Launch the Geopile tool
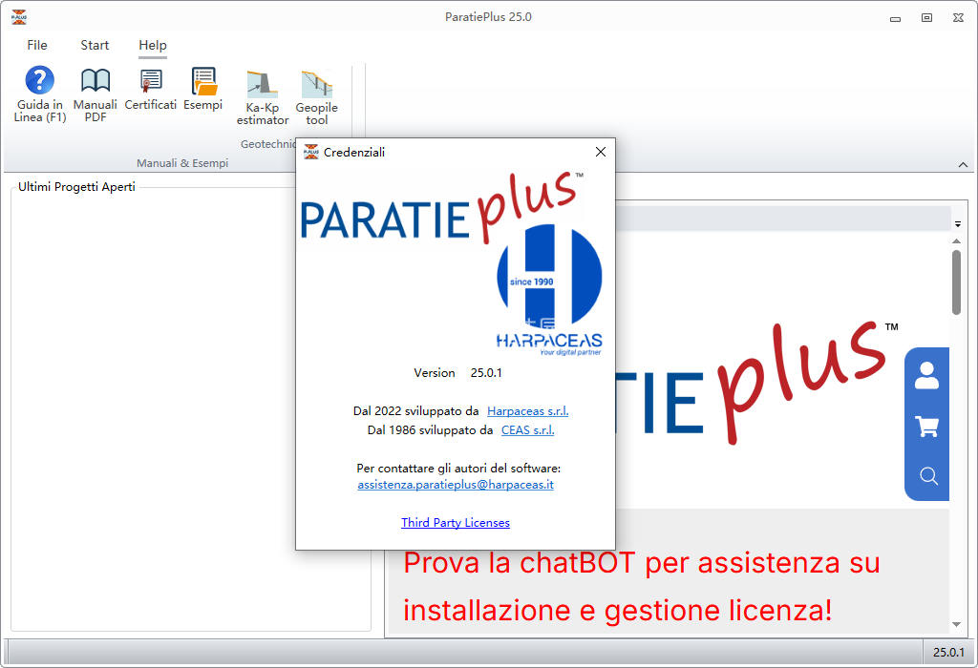 pos(317,97)
